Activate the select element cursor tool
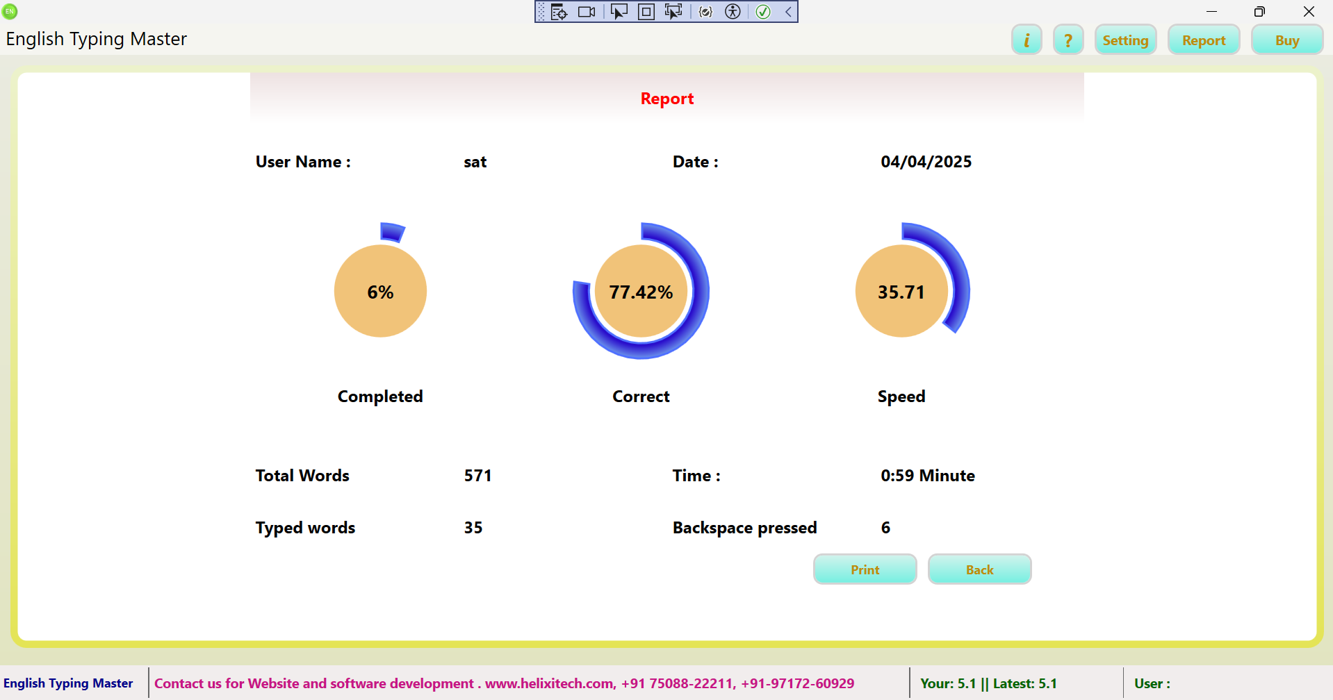This screenshot has height=700, width=1333. tap(619, 12)
